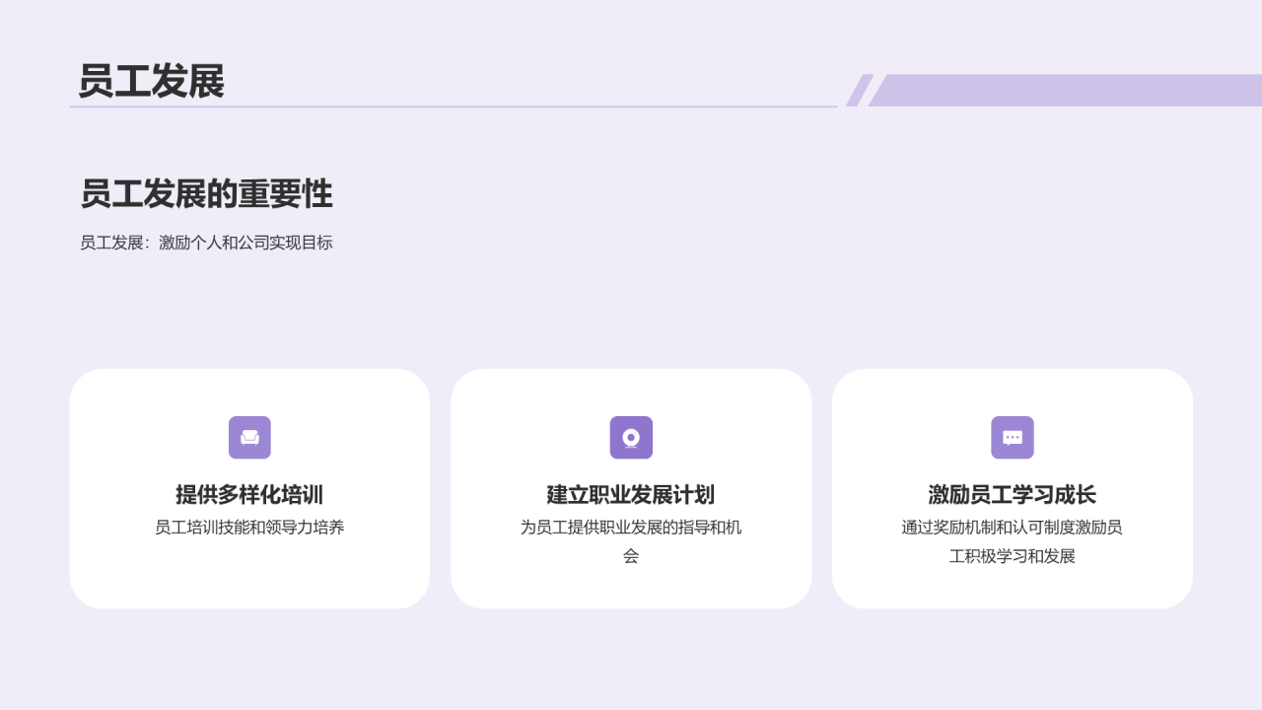The height and width of the screenshot is (710, 1262).
Task: Click the subtitle text 员工发展：激励个人和公司实现目标
Action: click(207, 243)
